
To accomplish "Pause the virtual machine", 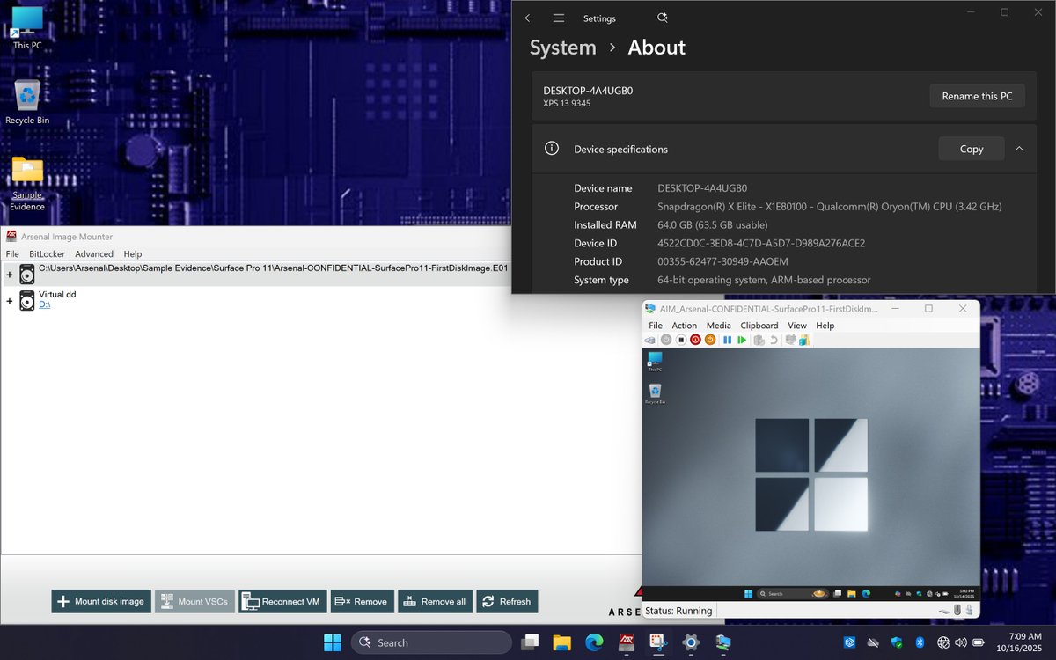I will tap(728, 340).
